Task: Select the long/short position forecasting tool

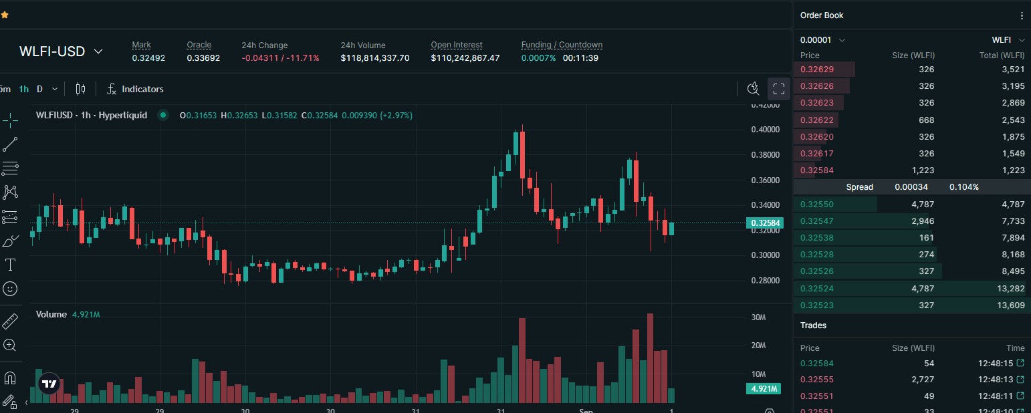Action: click(10, 217)
